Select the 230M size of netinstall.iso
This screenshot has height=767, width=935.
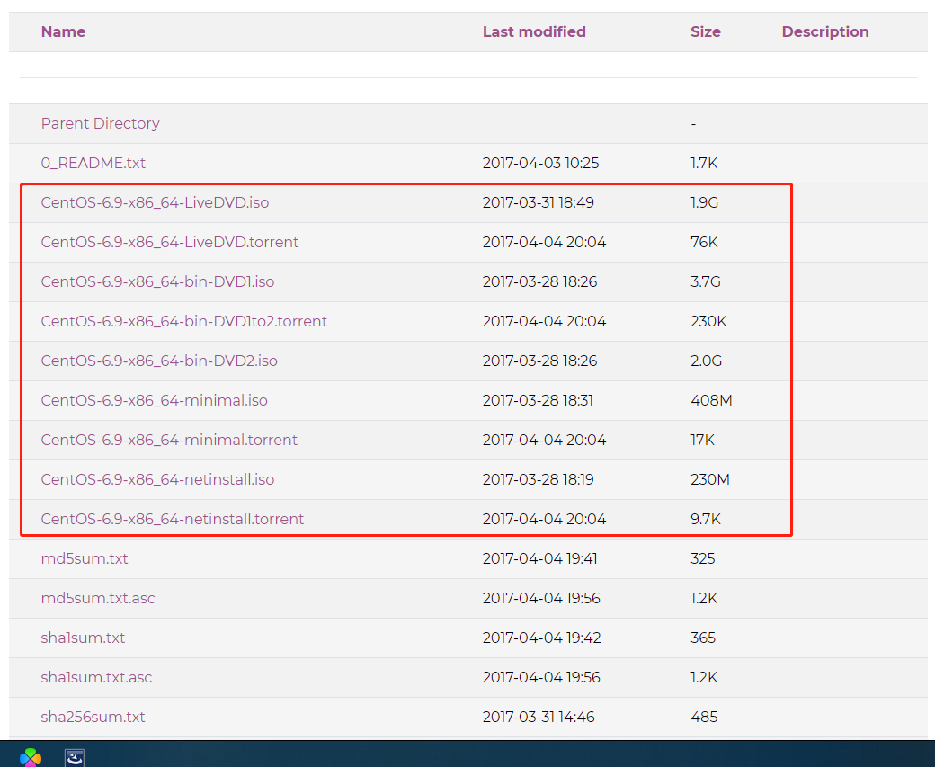709,479
